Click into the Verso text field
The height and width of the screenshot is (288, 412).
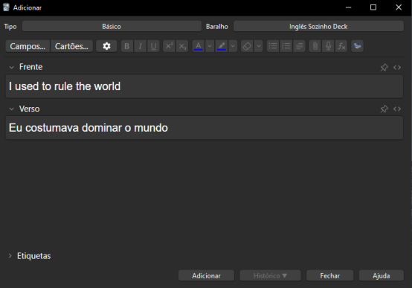click(x=205, y=128)
